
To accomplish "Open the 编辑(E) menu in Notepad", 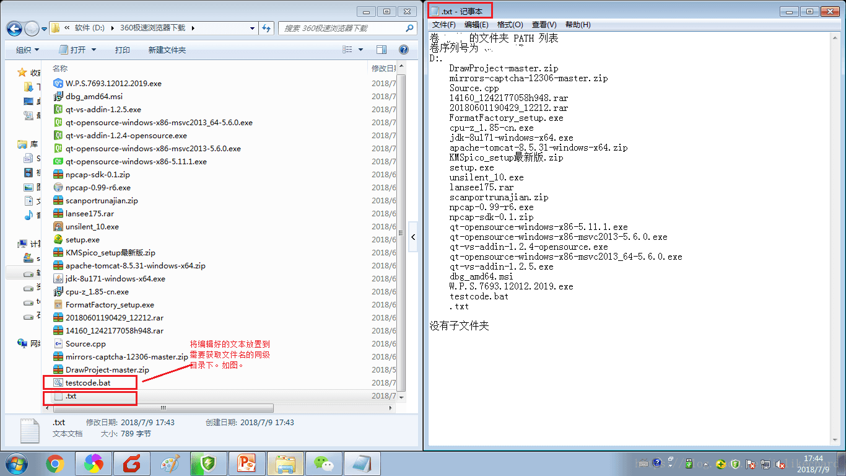I will point(476,25).
